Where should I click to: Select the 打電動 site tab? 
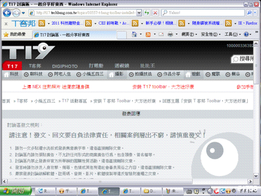point(96,66)
